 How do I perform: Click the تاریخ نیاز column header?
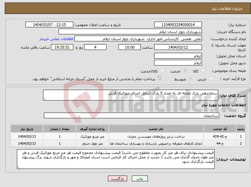point(27,129)
